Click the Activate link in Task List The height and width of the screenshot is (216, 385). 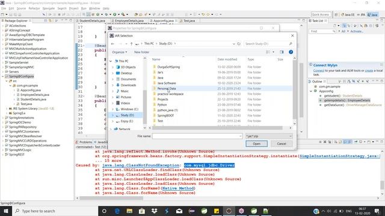click(x=357, y=31)
